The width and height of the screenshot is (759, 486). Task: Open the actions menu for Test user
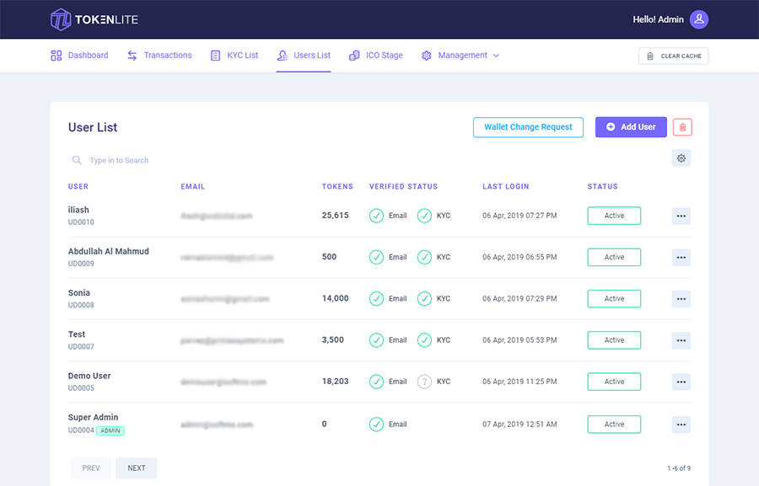tap(681, 339)
